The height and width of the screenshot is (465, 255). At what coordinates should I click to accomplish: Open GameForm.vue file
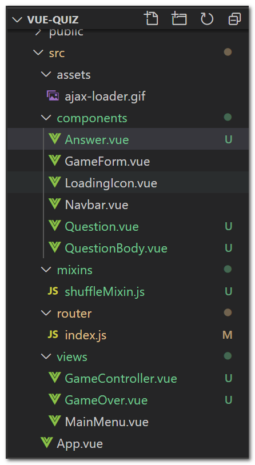[x=127, y=161]
